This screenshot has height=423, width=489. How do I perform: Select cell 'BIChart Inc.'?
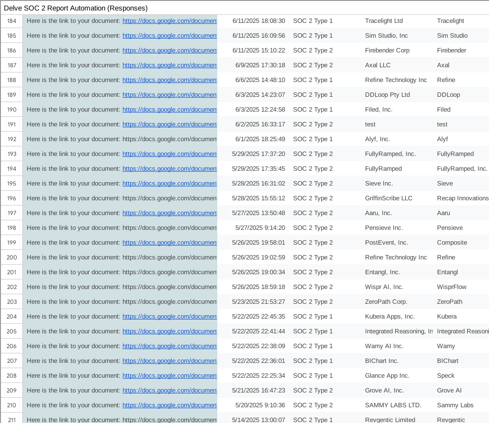click(x=382, y=361)
